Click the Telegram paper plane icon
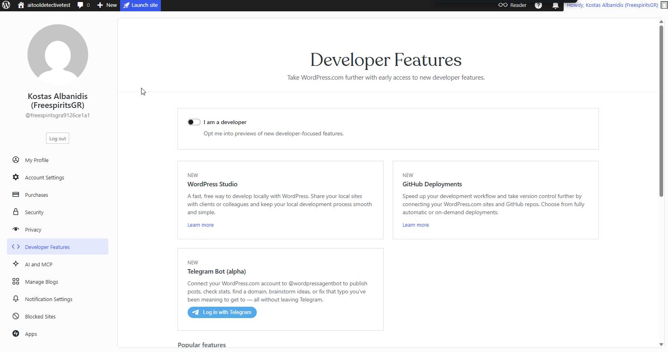This screenshot has height=352, width=668. pos(195,312)
